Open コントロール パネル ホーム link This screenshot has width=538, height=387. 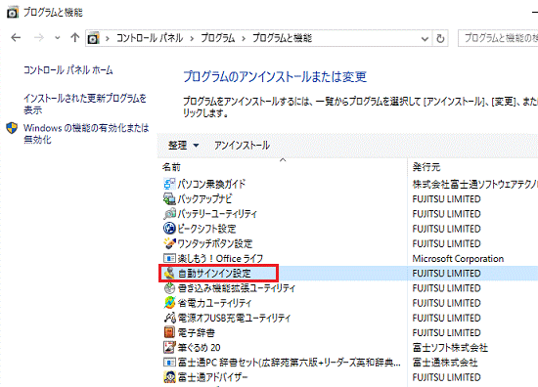67,70
